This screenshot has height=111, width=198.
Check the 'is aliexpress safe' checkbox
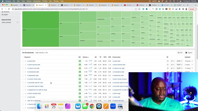pos(23,76)
